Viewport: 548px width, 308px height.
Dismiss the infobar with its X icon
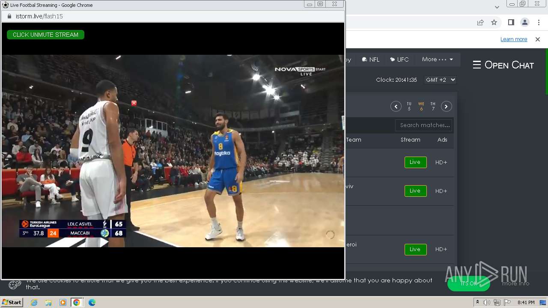(538, 39)
